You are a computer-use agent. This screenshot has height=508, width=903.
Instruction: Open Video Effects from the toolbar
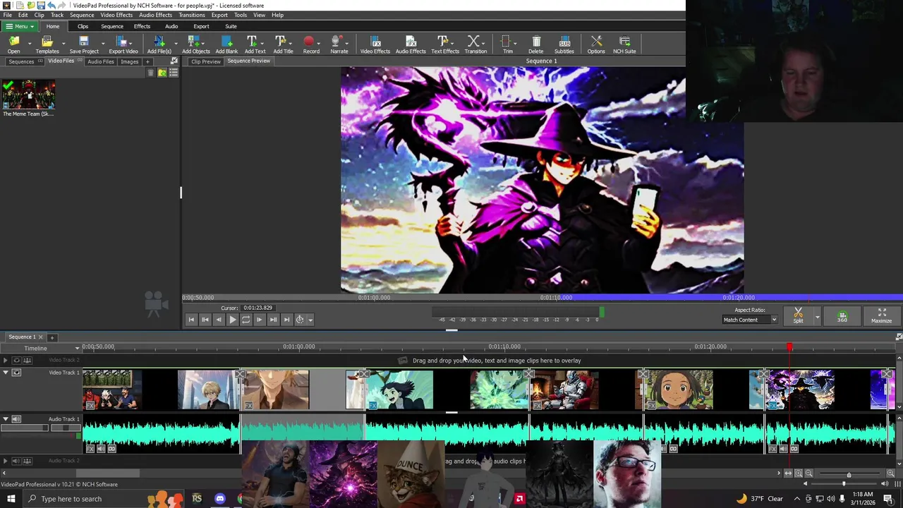375,44
